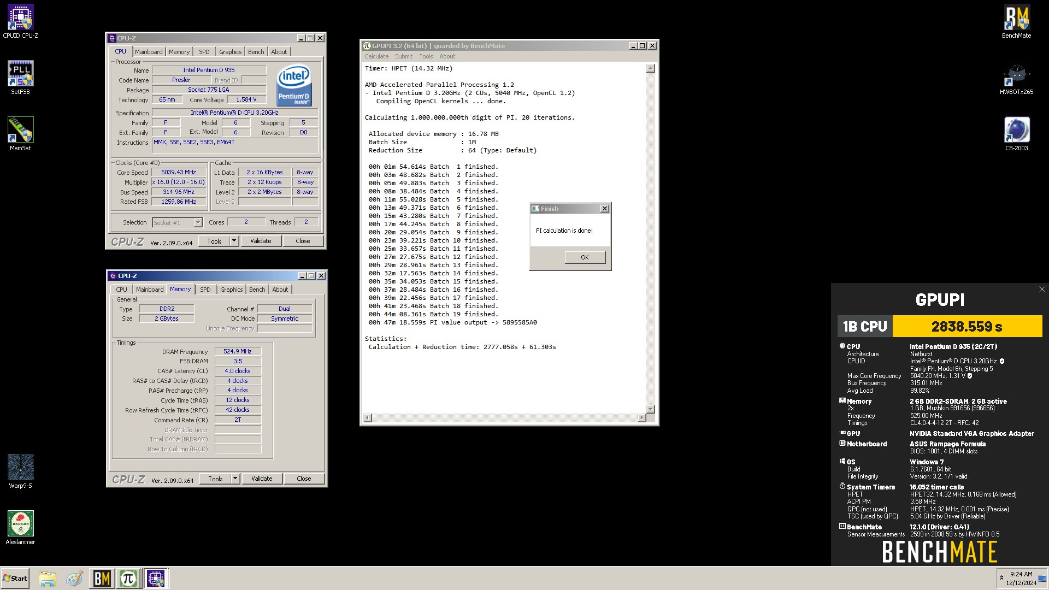Select Bench tab in bottom CPU-Z window
This screenshot has height=590, width=1049.
(x=257, y=290)
